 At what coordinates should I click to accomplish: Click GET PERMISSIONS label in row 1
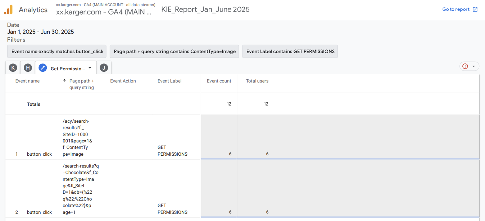[172, 151]
